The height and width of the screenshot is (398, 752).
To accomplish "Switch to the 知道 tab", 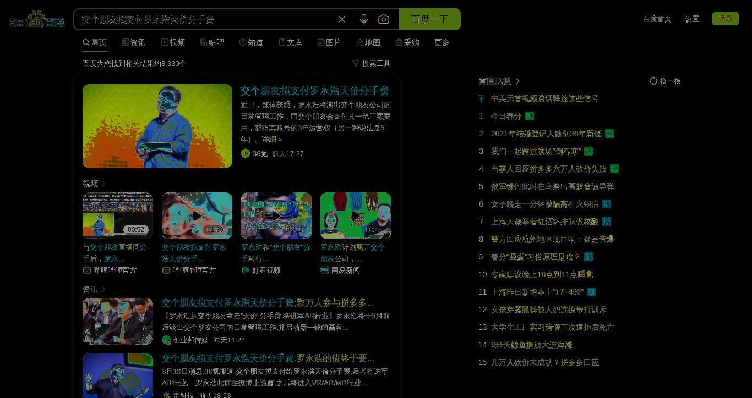I will (251, 42).
